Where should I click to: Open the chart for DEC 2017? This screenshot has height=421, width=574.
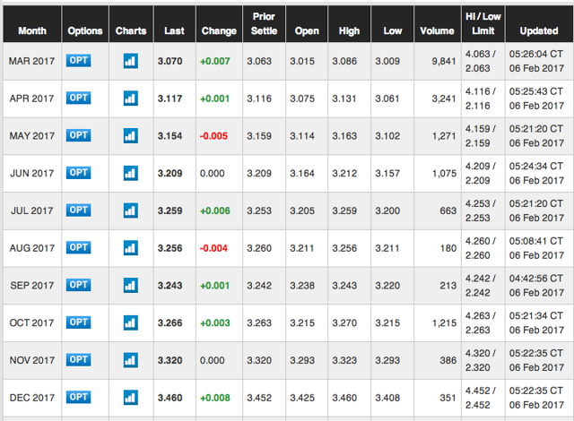tap(131, 398)
